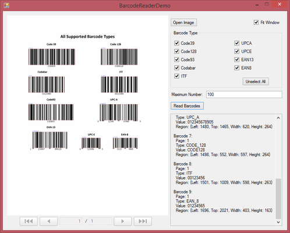
Task: Click the BarcodeReaderDemo app icon in title bar
Action: tap(6, 5)
